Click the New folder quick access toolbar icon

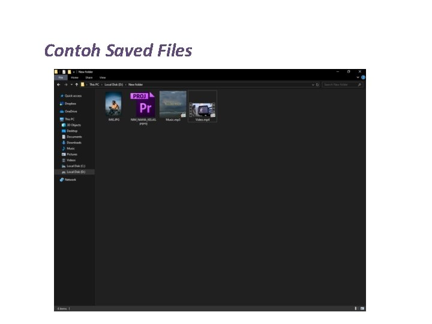[69, 72]
